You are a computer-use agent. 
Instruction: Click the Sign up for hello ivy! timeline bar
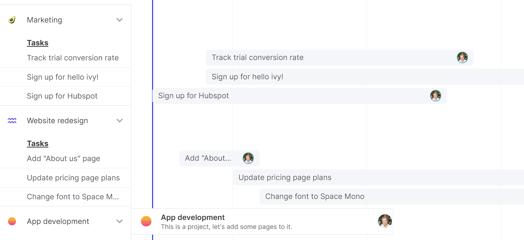click(x=365, y=77)
